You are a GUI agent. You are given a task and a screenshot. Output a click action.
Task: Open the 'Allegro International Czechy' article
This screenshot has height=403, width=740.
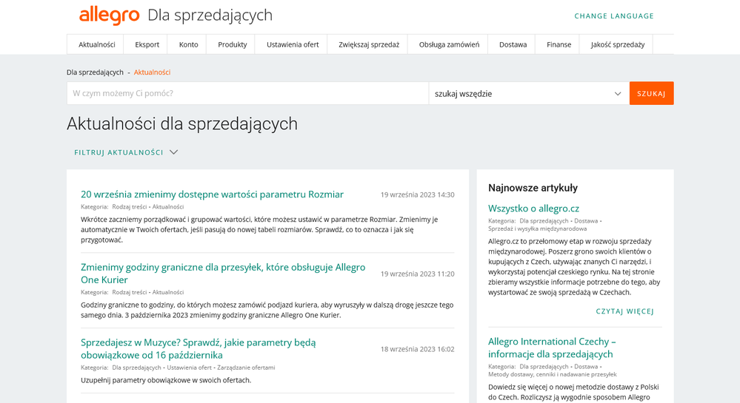point(552,348)
